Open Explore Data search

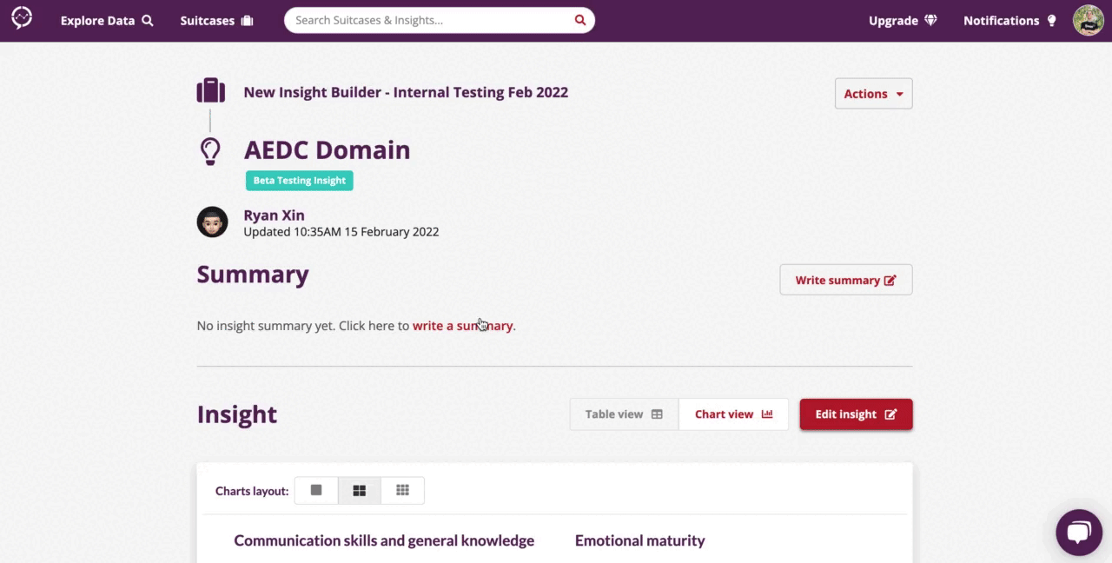[107, 21]
